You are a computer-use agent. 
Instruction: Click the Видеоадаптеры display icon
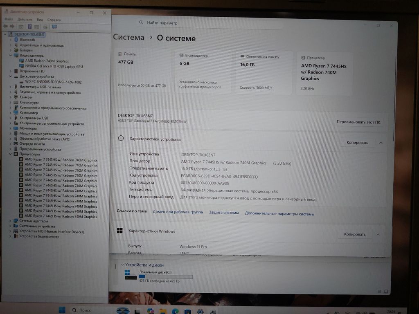16,56
